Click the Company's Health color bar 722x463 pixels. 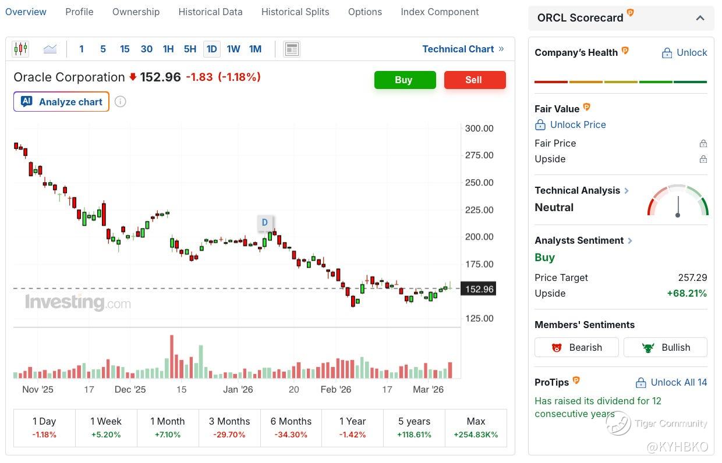coord(621,82)
